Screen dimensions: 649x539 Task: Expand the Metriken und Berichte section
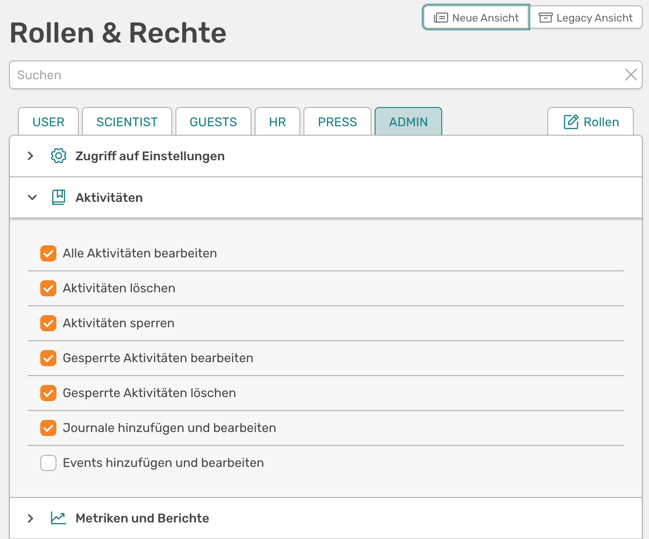pos(30,518)
